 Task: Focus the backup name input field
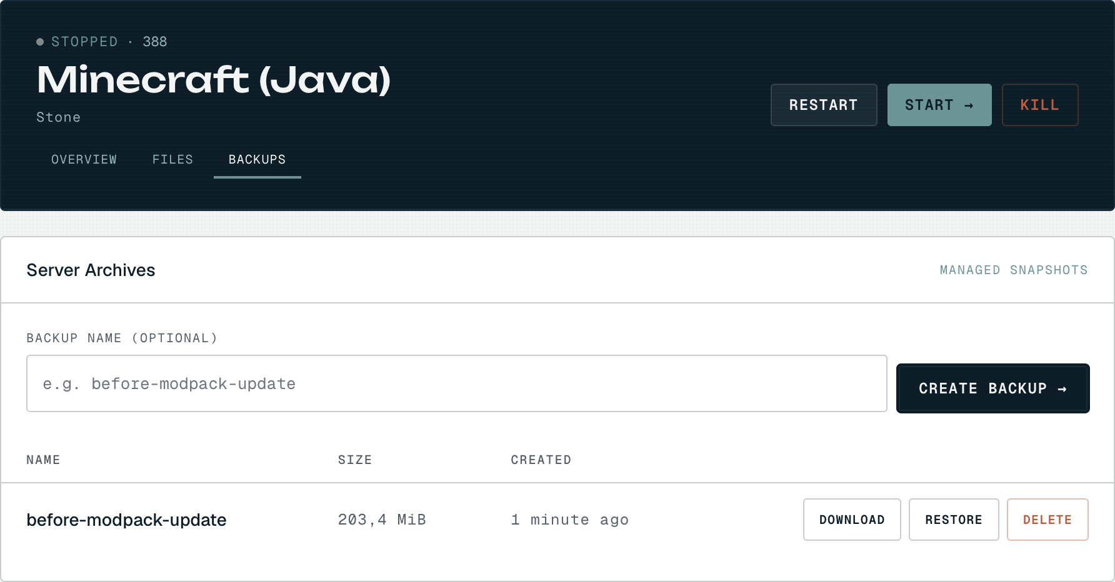point(457,383)
